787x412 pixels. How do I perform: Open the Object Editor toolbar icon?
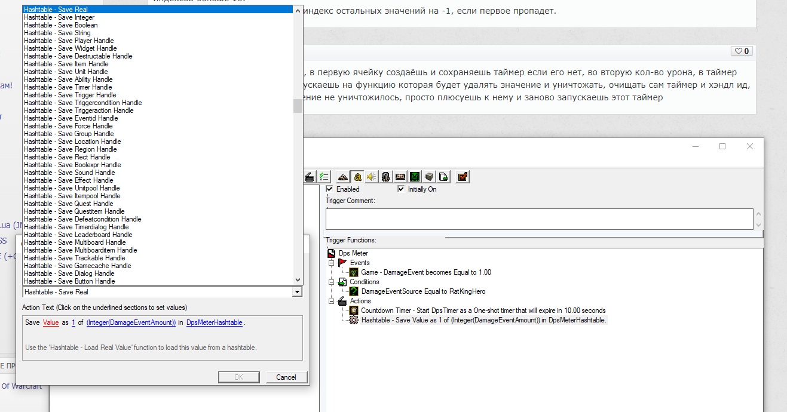point(385,176)
